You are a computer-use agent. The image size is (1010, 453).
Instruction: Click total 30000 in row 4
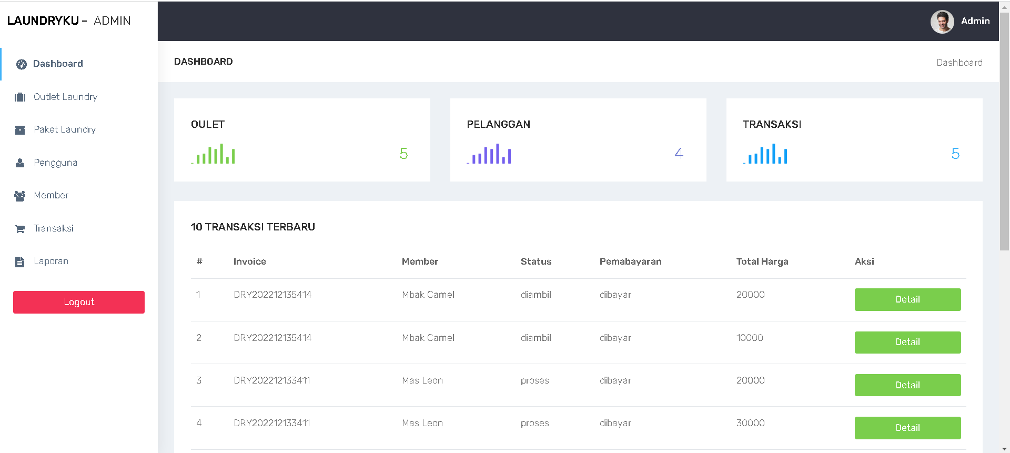tap(751, 423)
